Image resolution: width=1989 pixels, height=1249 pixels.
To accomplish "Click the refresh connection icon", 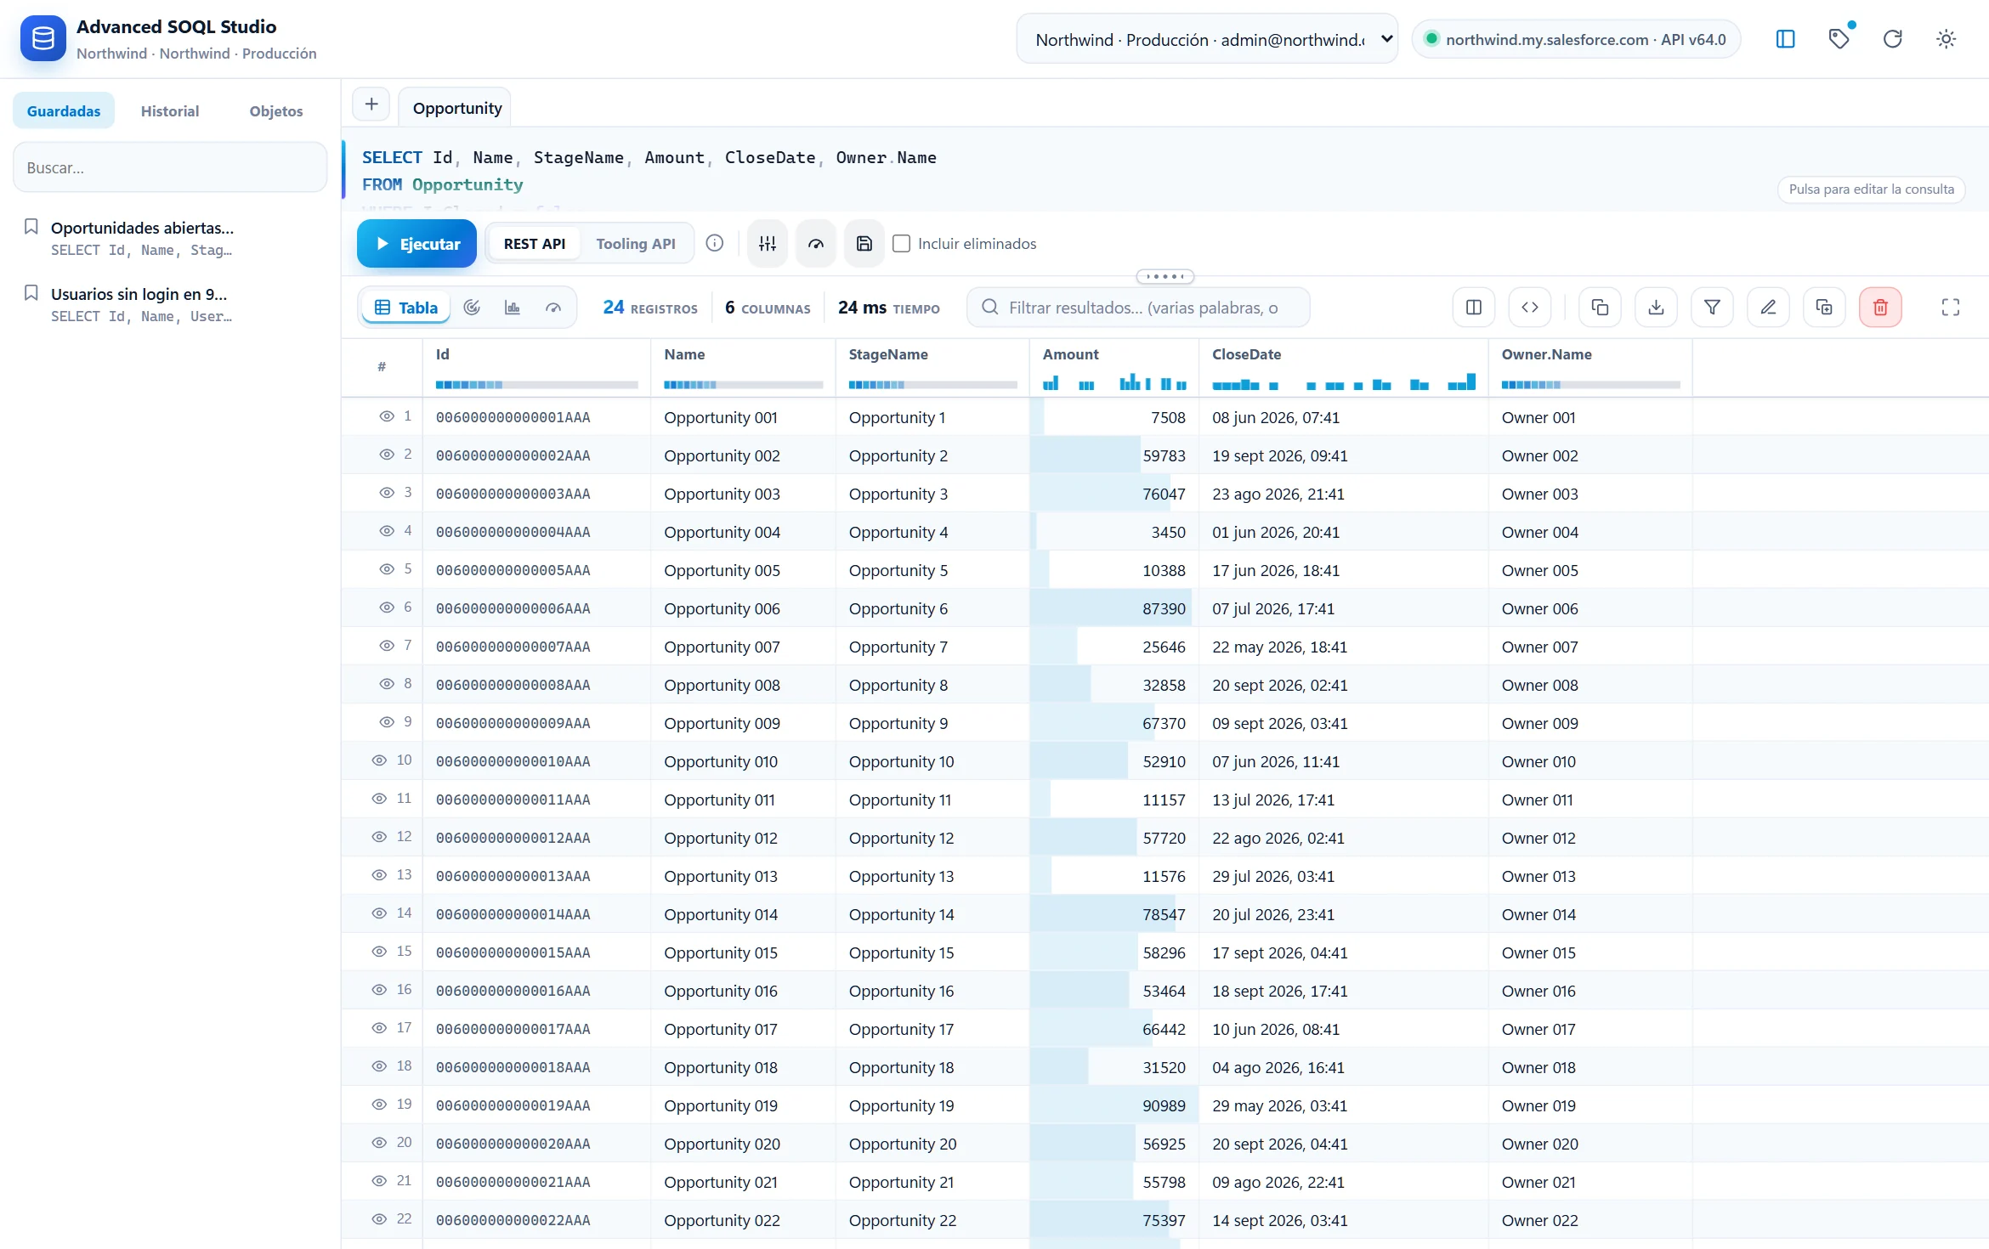I will (1892, 39).
